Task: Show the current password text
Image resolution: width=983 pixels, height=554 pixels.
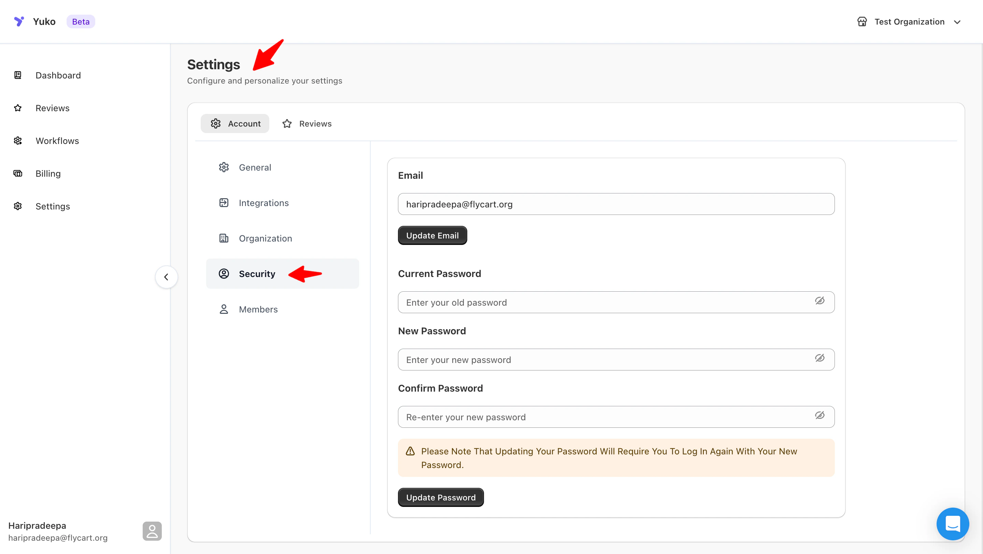Action: pyautogui.click(x=819, y=301)
